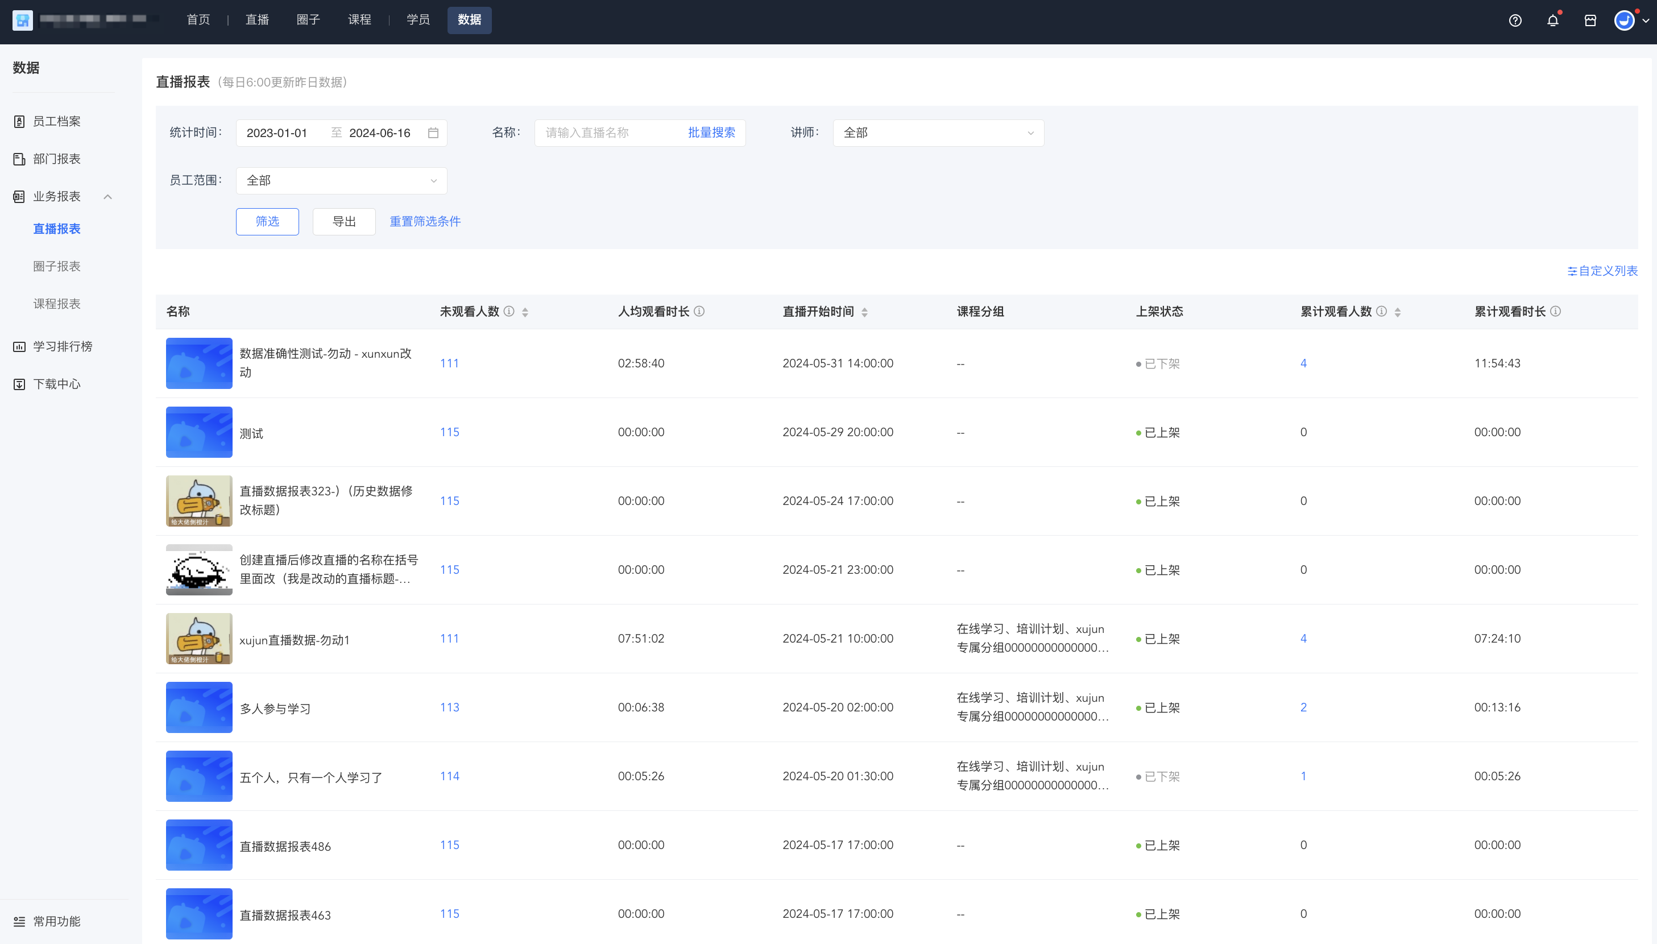Click start date 2023-01-01 field
1657x944 pixels.
[x=277, y=133]
